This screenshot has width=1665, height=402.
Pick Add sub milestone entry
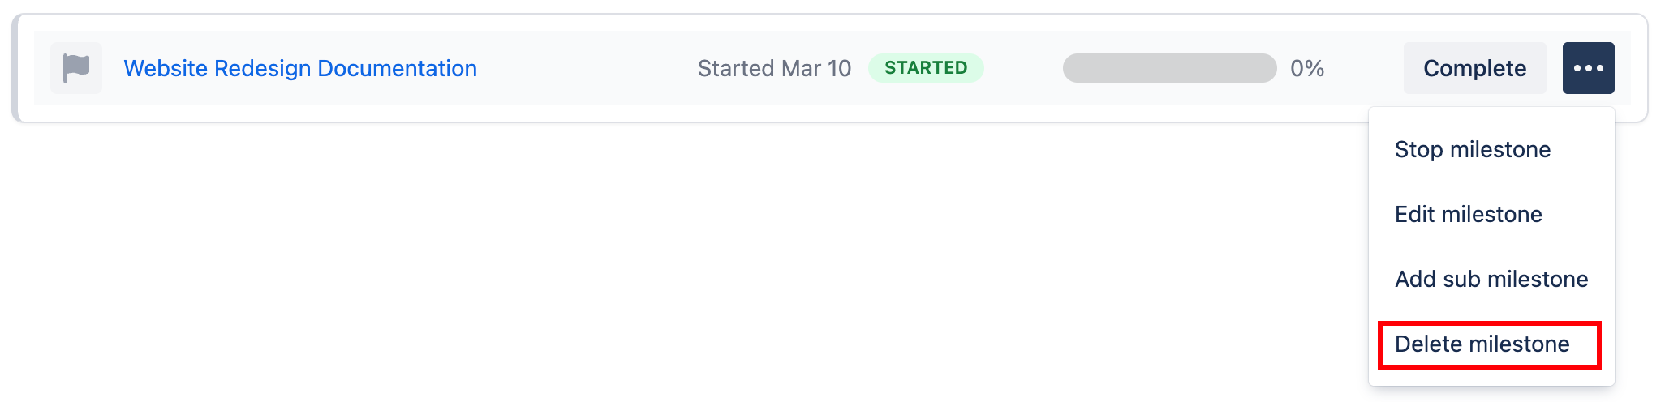[1491, 280]
